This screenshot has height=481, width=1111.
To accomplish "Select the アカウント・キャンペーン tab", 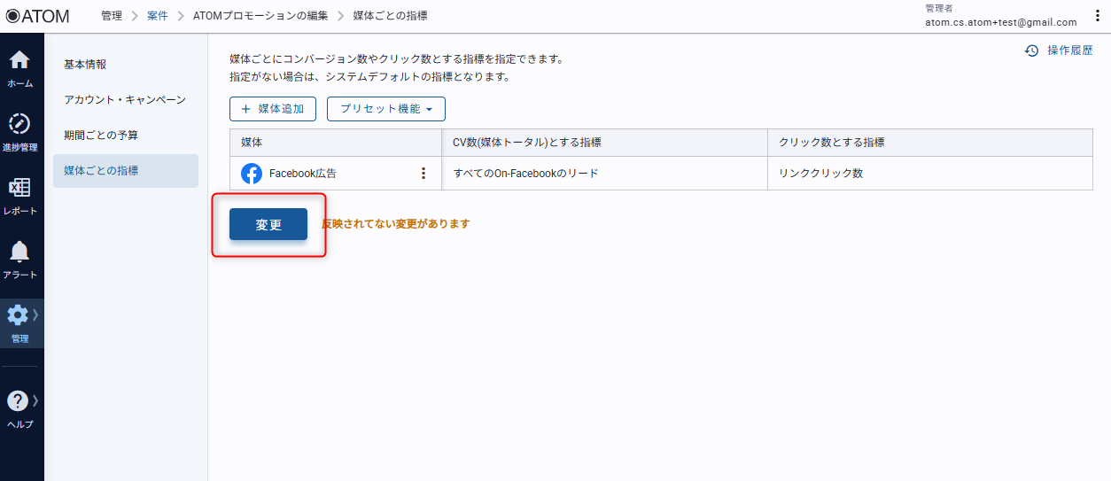I will click(x=125, y=100).
